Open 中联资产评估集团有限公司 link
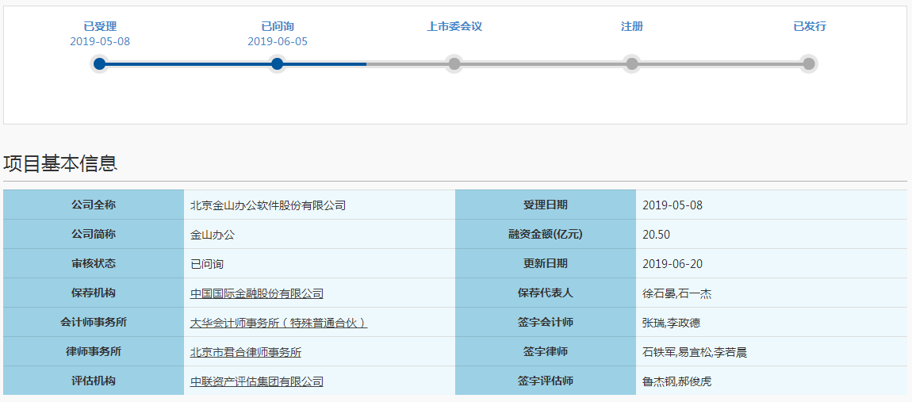 pyautogui.click(x=256, y=381)
